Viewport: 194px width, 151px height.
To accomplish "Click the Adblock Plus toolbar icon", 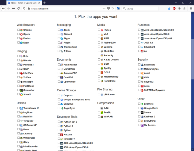I will [x=174, y=9].
